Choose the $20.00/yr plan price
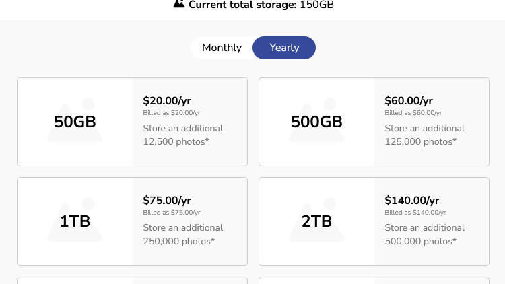 click(167, 100)
